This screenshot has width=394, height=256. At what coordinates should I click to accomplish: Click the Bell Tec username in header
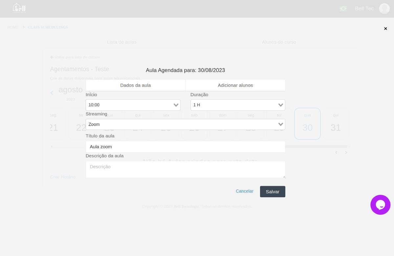click(364, 9)
